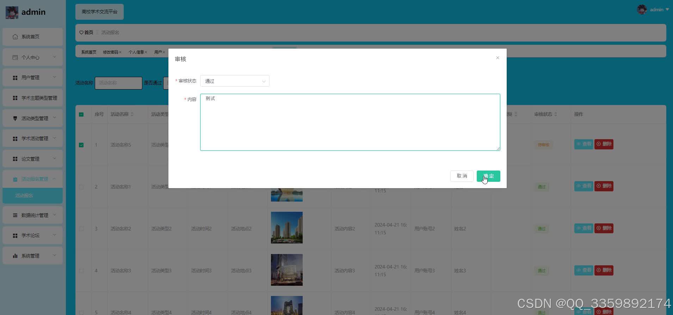This screenshot has height=315, width=673.
Task: Click grid icon beside 学术活动管理
Action: (x=15, y=139)
